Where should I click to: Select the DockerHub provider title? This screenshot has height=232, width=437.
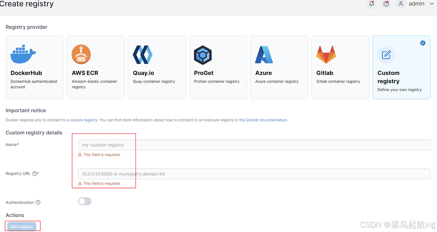(x=26, y=73)
